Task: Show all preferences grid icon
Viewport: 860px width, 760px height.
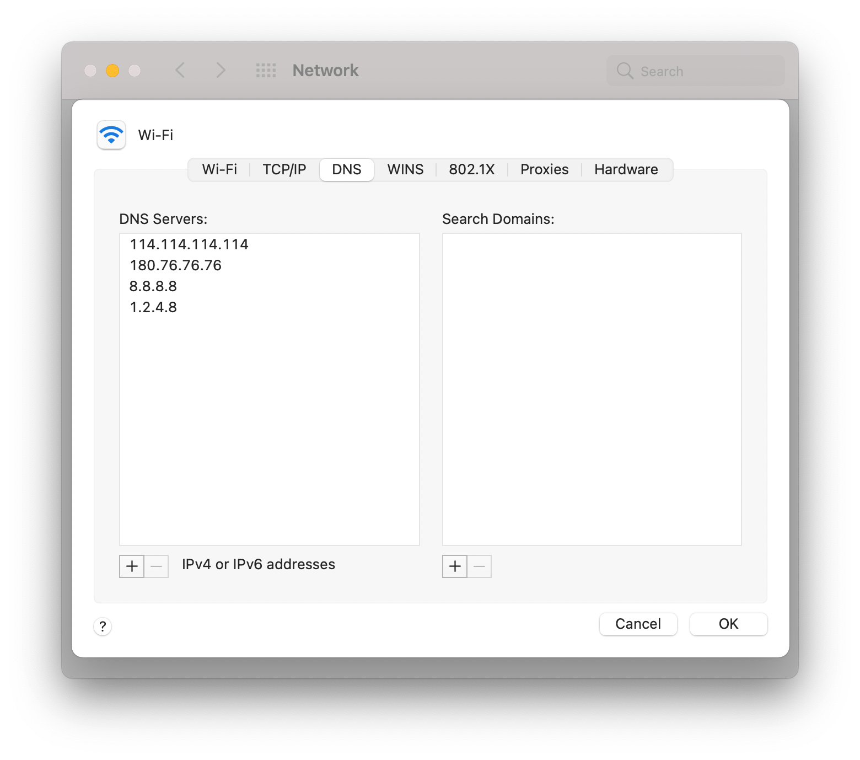Action: tap(266, 70)
